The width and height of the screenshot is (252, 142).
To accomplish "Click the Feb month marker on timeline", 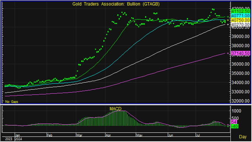I will pos(50,135).
